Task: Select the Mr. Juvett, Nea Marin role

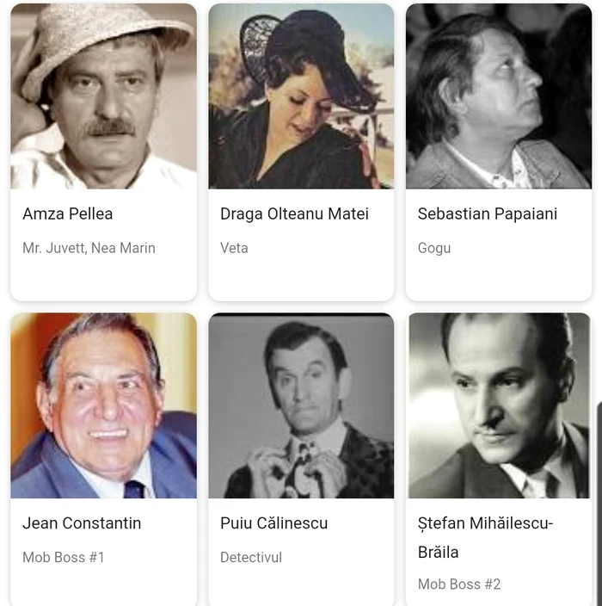Action: coord(89,248)
